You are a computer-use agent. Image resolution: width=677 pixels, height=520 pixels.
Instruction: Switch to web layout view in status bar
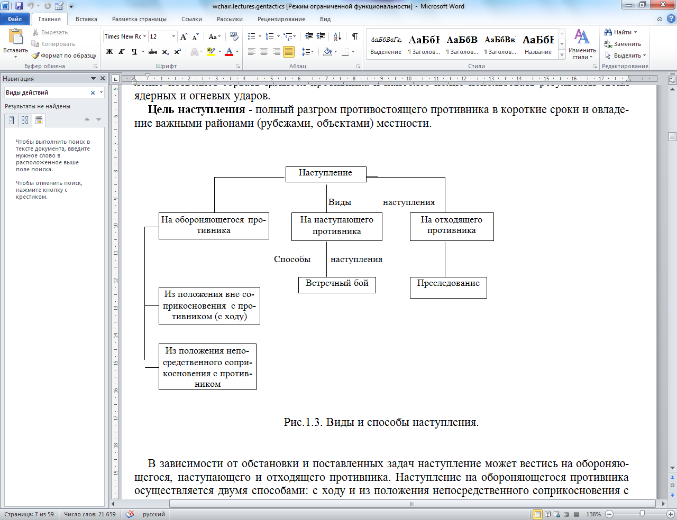(x=557, y=514)
